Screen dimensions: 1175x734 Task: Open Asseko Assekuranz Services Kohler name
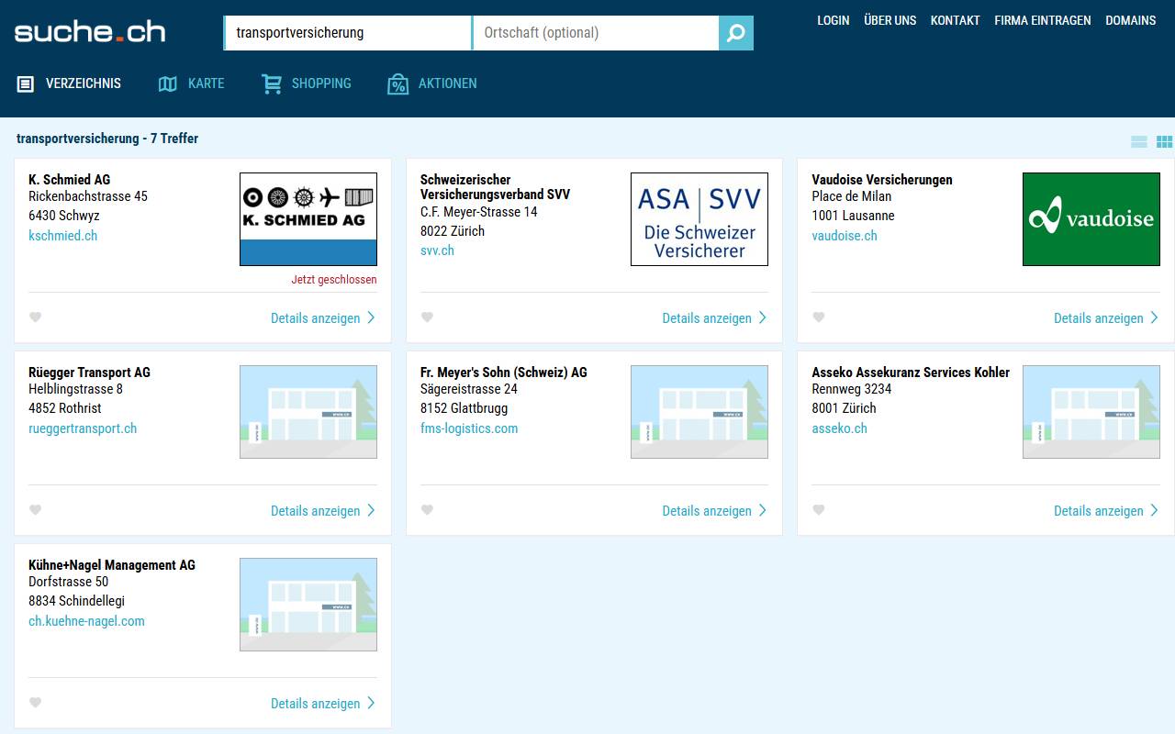[911, 373]
